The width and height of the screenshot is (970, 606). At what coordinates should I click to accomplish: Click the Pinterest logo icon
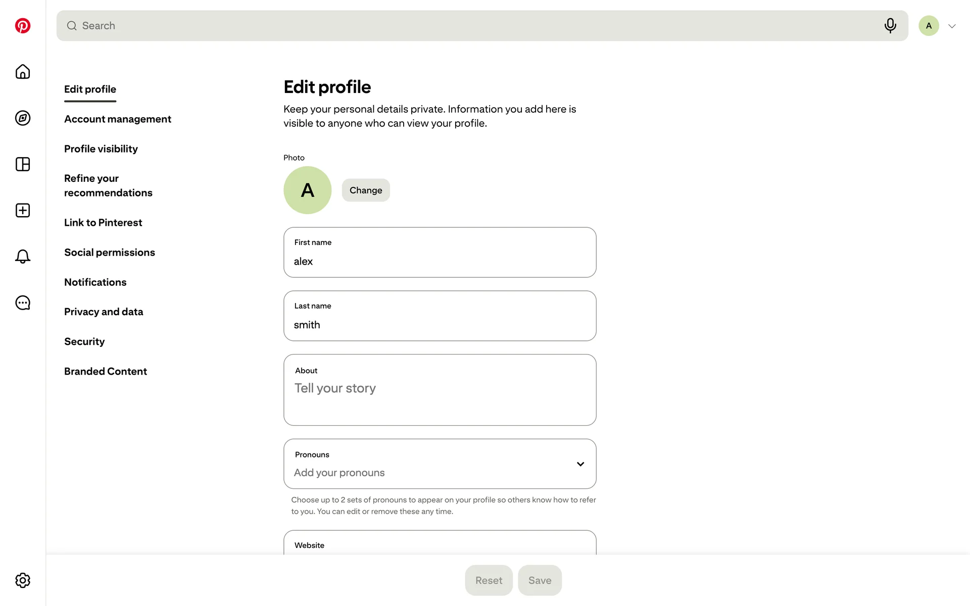[23, 26]
